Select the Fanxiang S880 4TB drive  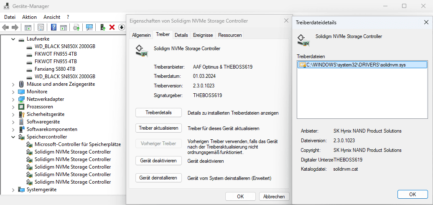[55, 69]
